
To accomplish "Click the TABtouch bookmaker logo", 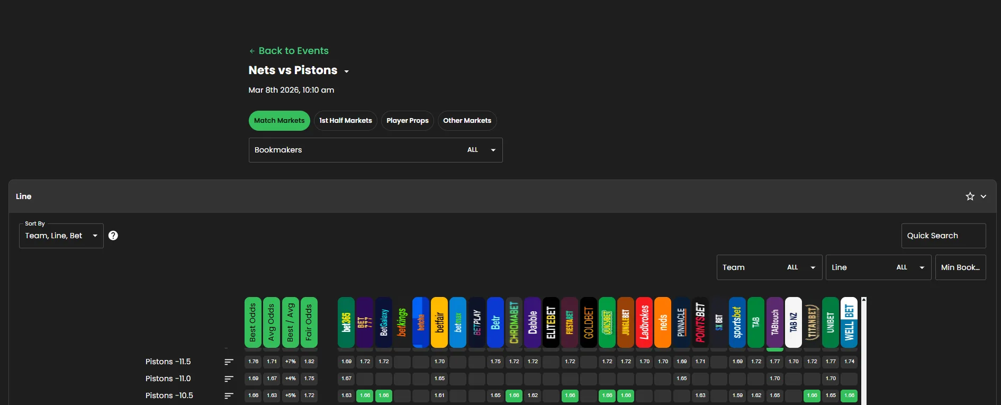I will coord(775,322).
